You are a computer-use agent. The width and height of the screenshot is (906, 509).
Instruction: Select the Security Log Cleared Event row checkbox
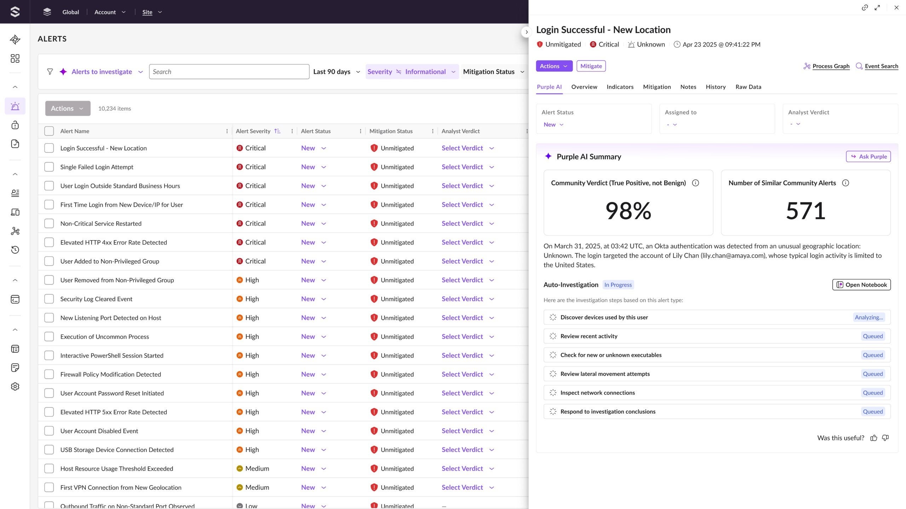[x=49, y=299]
